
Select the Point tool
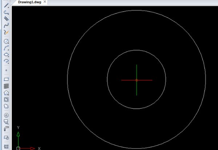pos(6,70)
